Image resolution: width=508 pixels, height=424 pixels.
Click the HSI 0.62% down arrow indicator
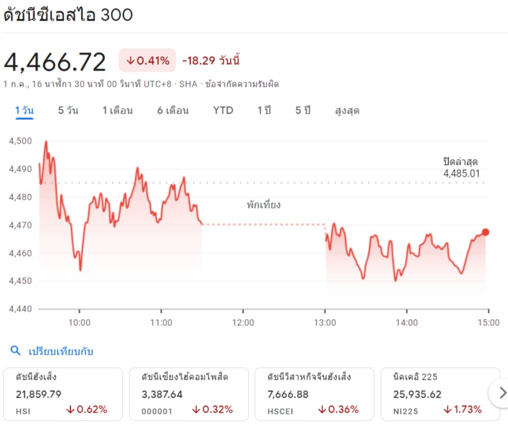pyautogui.click(x=87, y=410)
